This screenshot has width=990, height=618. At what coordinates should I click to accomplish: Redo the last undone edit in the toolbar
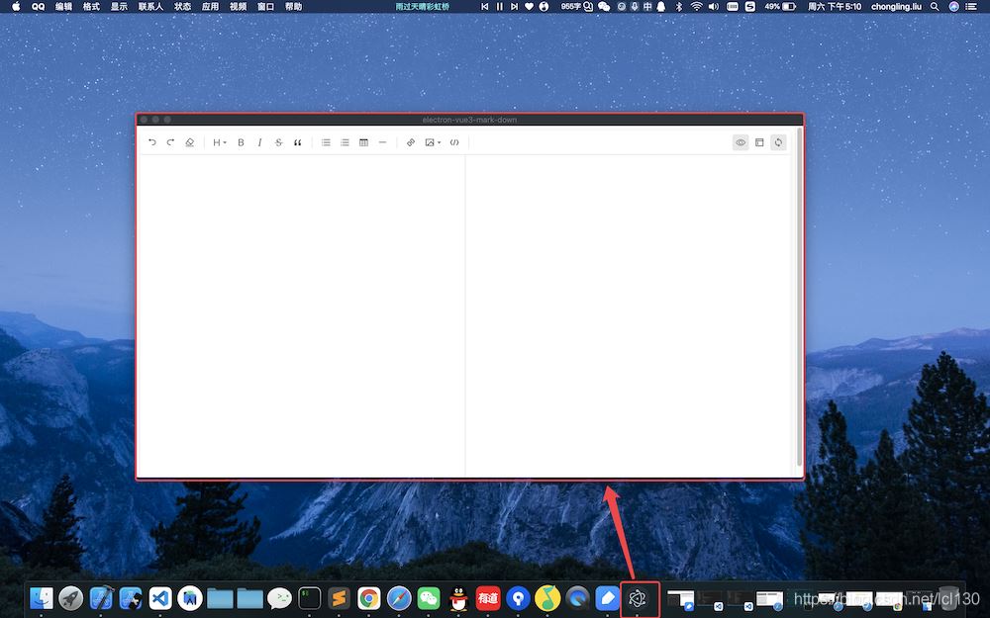pyautogui.click(x=170, y=142)
